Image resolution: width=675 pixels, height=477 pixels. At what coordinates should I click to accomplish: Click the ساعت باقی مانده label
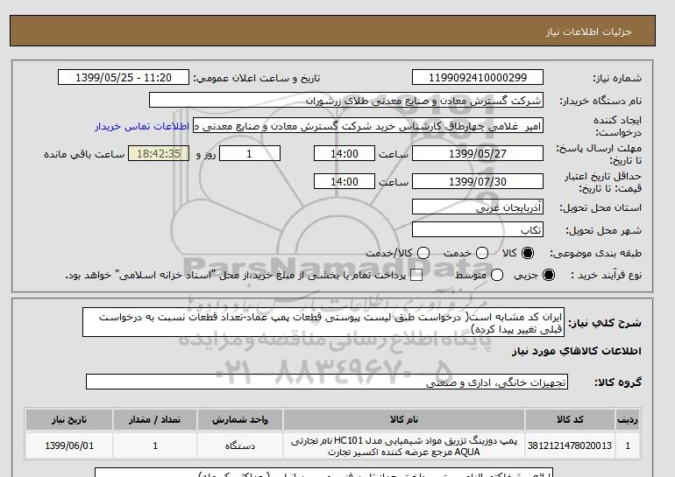tap(84, 154)
